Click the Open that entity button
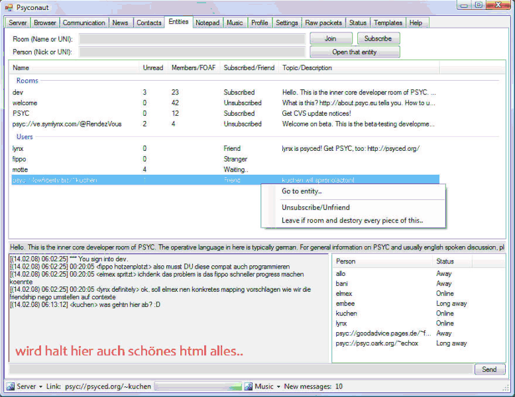Viewport: 515px width, 397px height. pos(355,52)
